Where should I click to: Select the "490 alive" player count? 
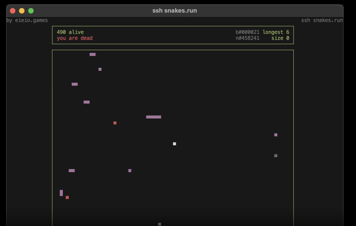70,32
